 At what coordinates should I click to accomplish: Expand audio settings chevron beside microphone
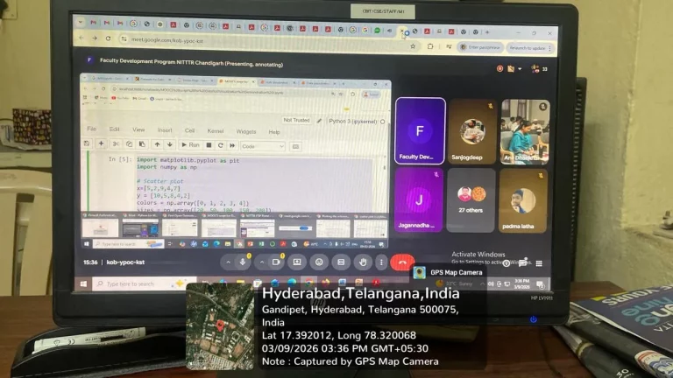228,262
